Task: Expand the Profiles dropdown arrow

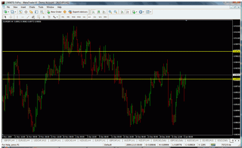Action: 15,12
